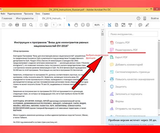Open Заполнить и подписать tool
Image resolution: width=160 pixels, height=133 pixels.
point(126,94)
